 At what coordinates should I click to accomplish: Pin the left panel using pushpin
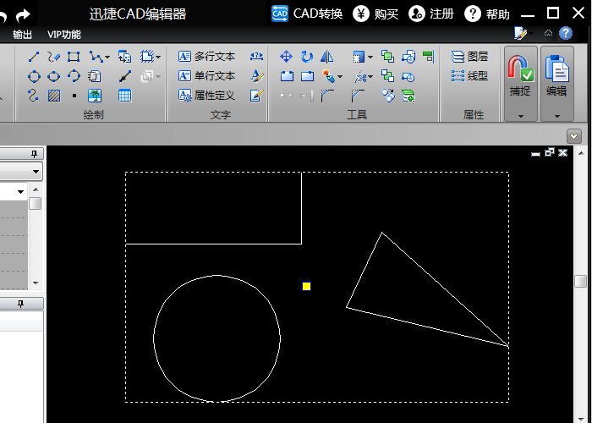pyautogui.click(x=35, y=153)
